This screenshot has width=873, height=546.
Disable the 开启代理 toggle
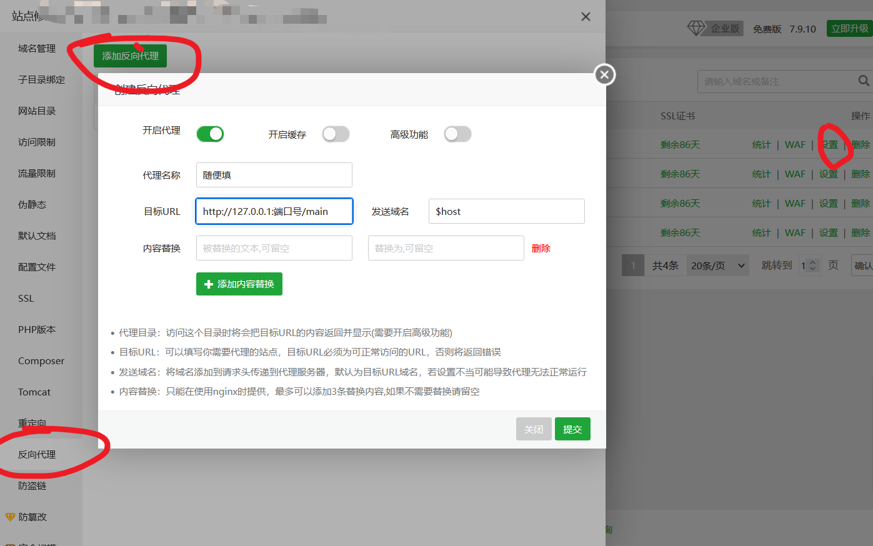210,134
